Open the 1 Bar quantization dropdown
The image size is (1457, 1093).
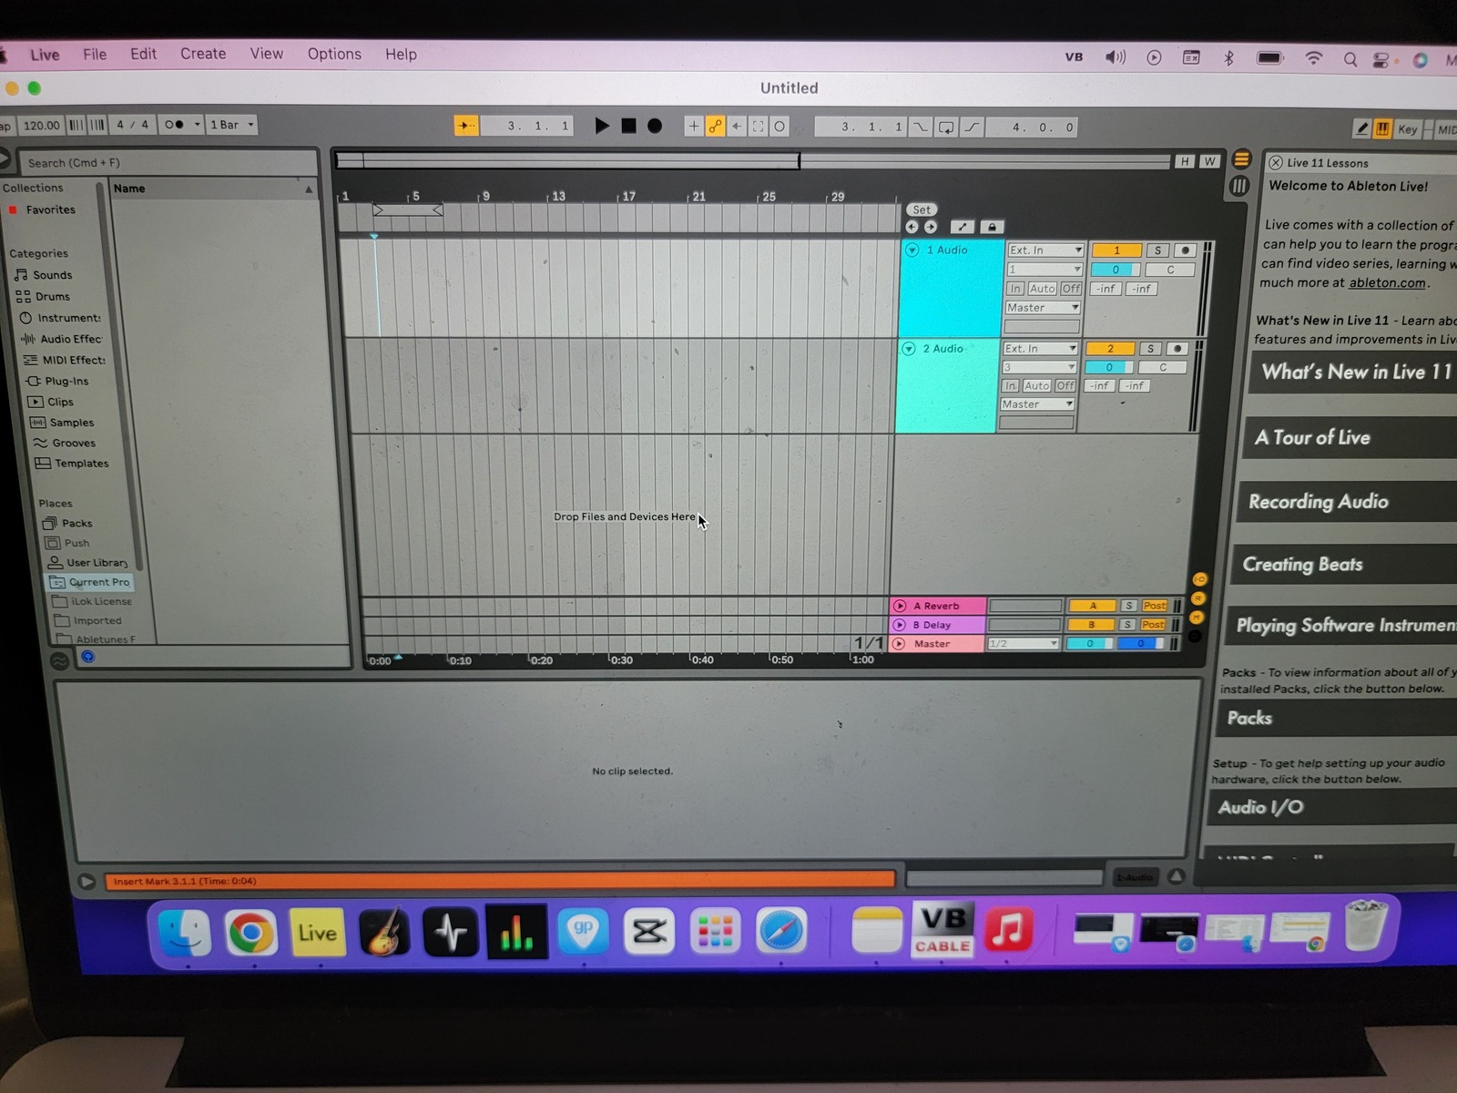[x=232, y=125]
